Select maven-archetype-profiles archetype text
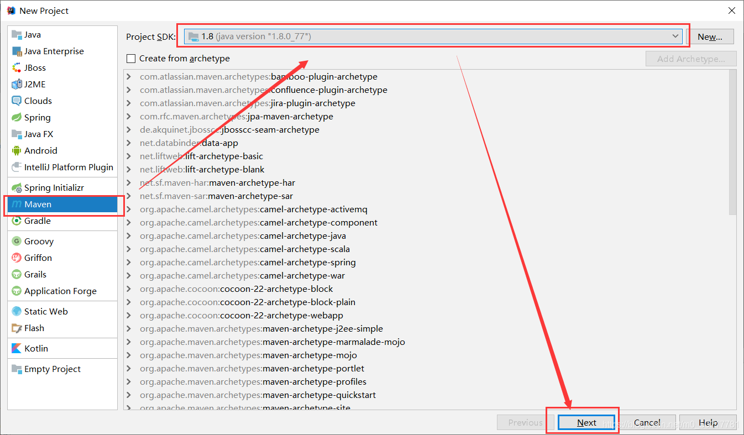Viewport: 744px width, 435px height. 315,382
